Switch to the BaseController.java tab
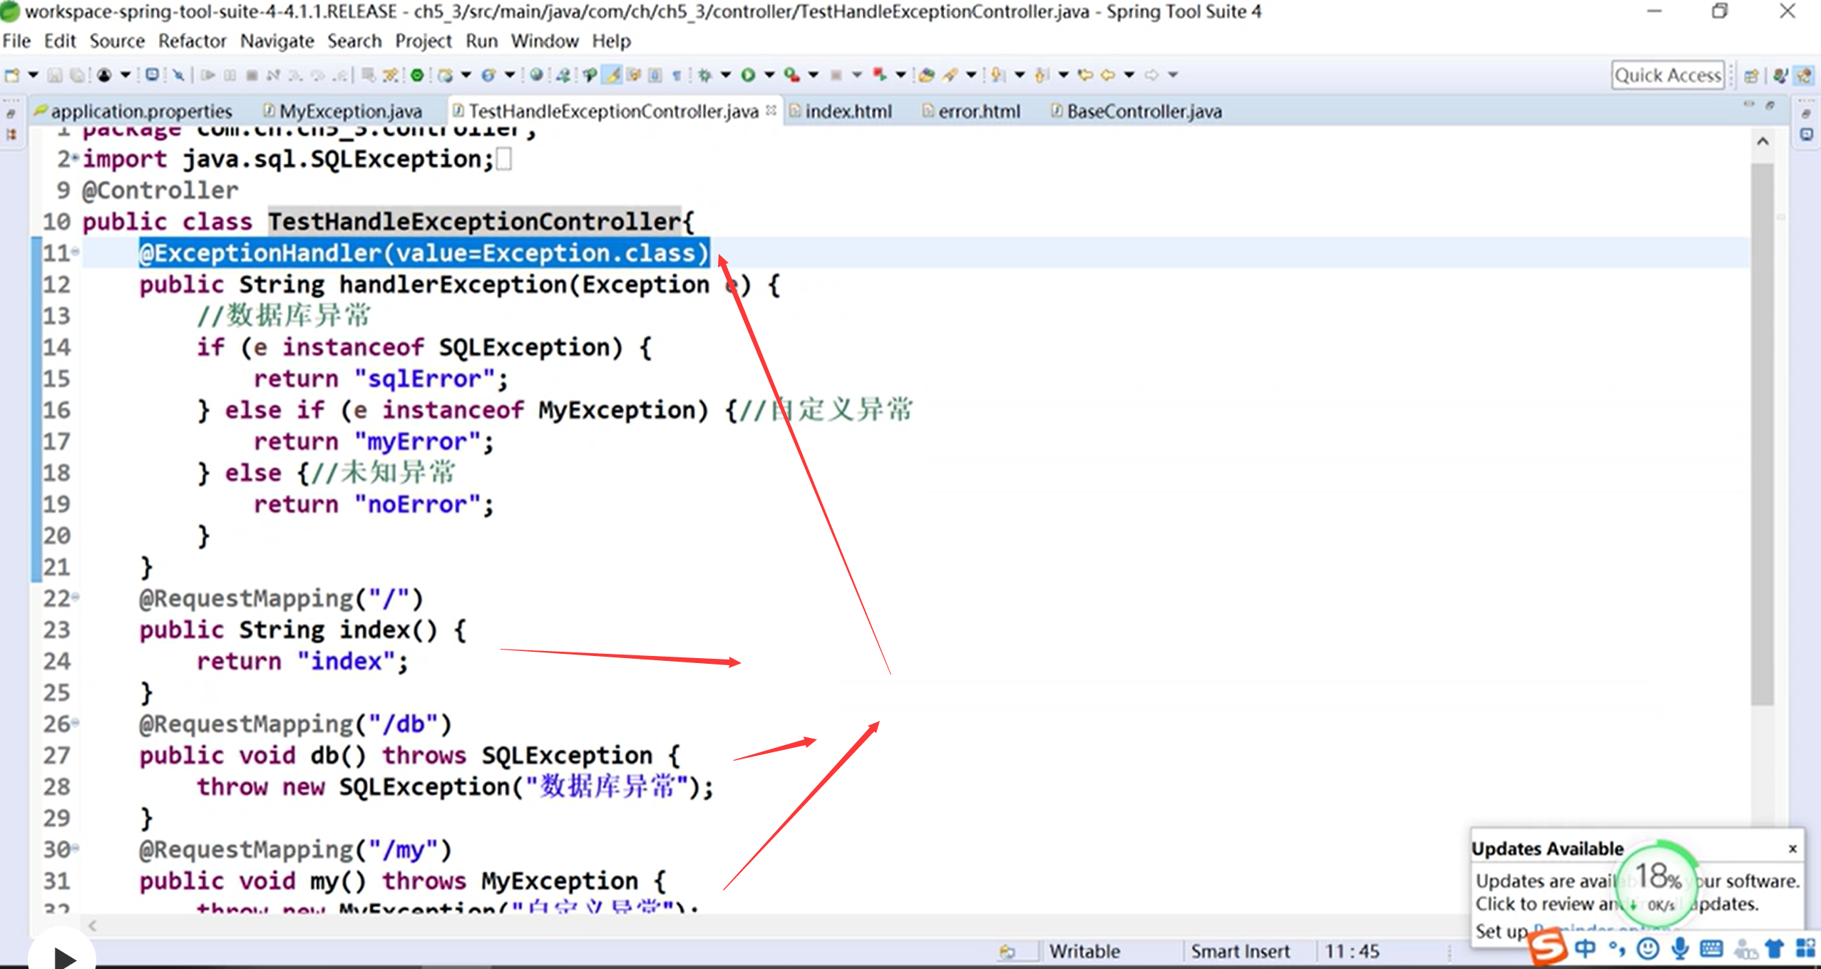This screenshot has width=1821, height=969. [x=1143, y=111]
